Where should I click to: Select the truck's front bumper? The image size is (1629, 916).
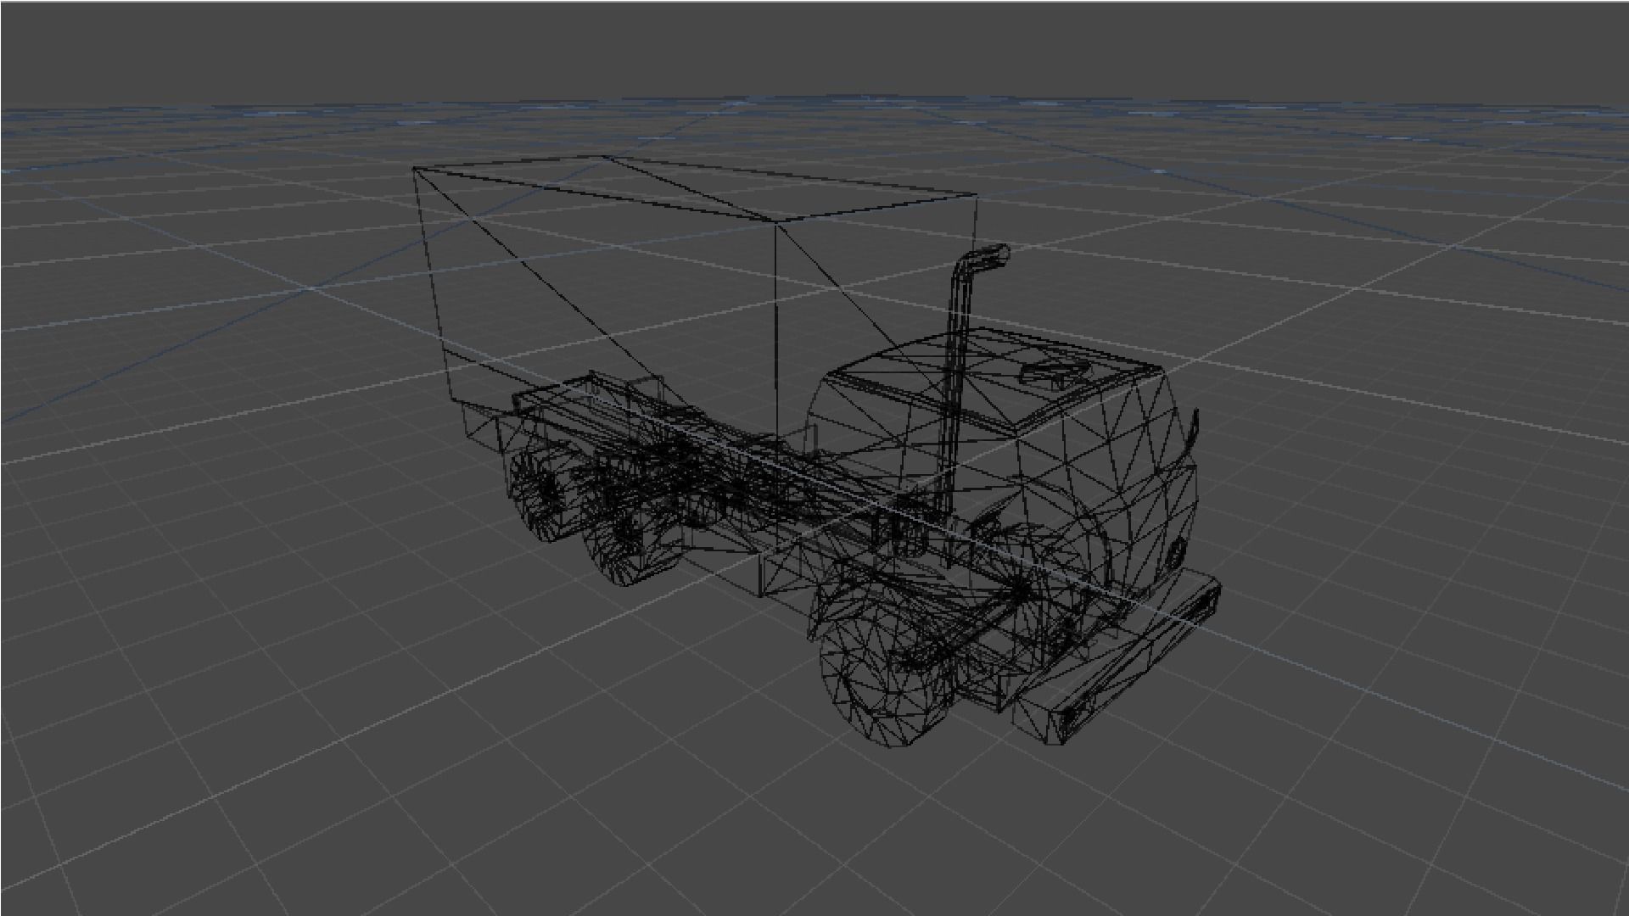1118,660
